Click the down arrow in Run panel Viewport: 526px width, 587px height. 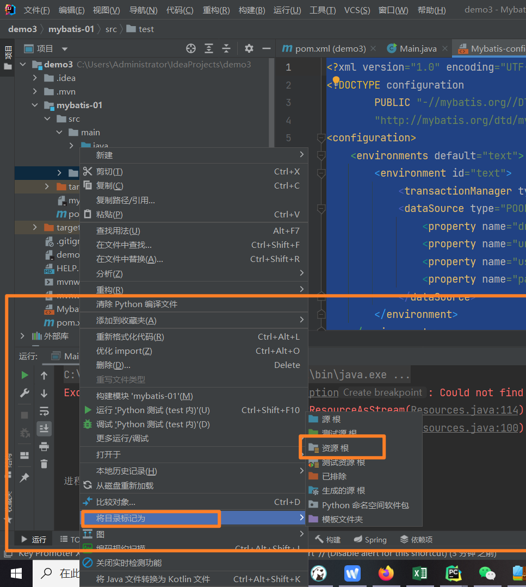click(44, 394)
